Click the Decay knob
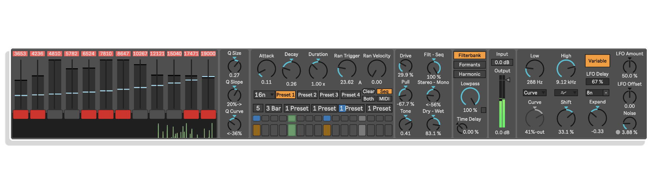656x188 pixels. click(x=291, y=70)
